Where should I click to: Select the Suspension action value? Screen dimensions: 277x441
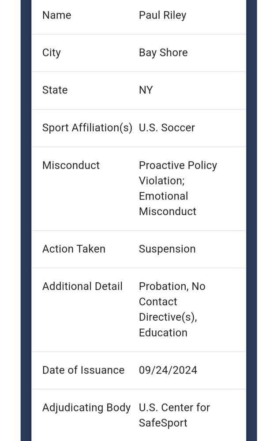pyautogui.click(x=167, y=249)
